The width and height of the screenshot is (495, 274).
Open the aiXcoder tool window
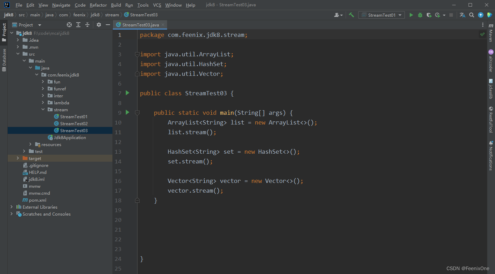[491, 61]
